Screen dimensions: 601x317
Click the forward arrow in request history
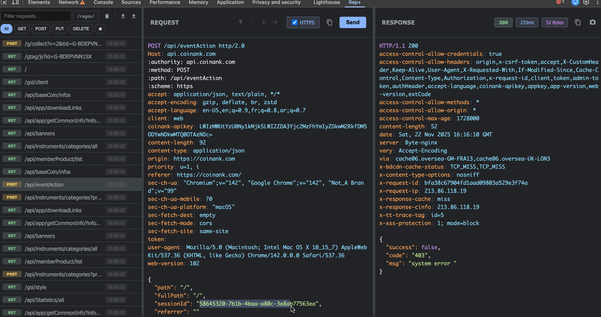(x=275, y=22)
